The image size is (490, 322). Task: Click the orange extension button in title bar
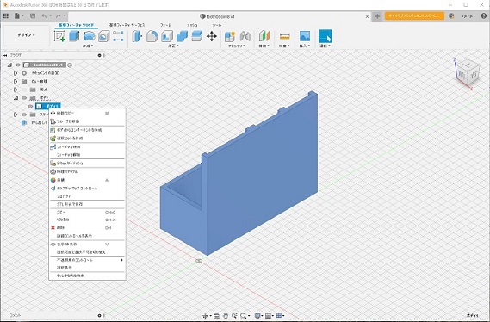coord(414,16)
